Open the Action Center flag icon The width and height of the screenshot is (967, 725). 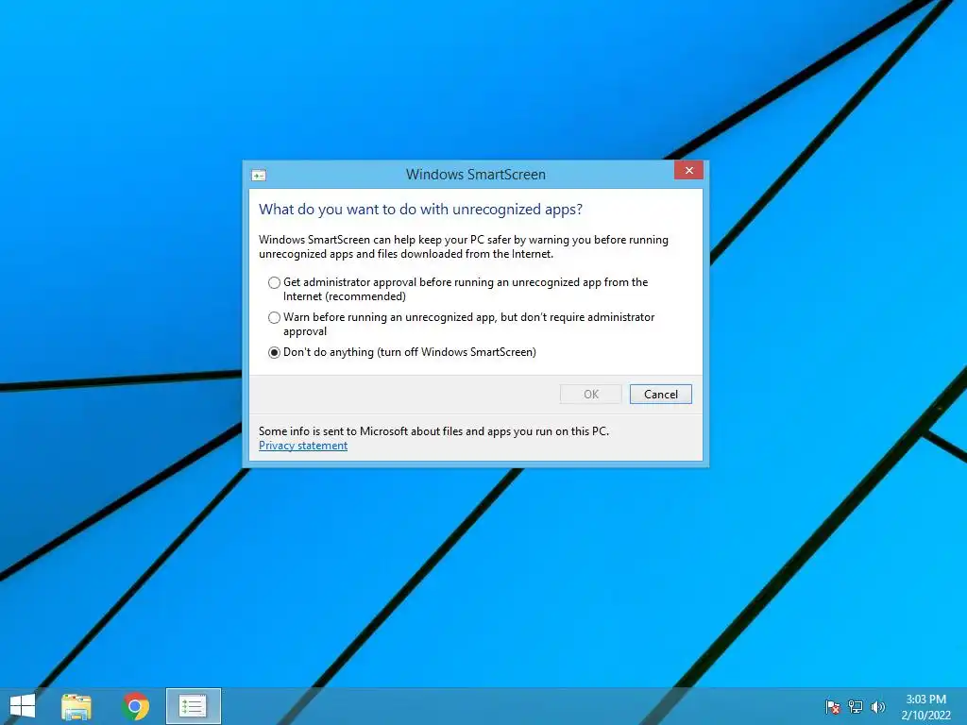click(833, 707)
